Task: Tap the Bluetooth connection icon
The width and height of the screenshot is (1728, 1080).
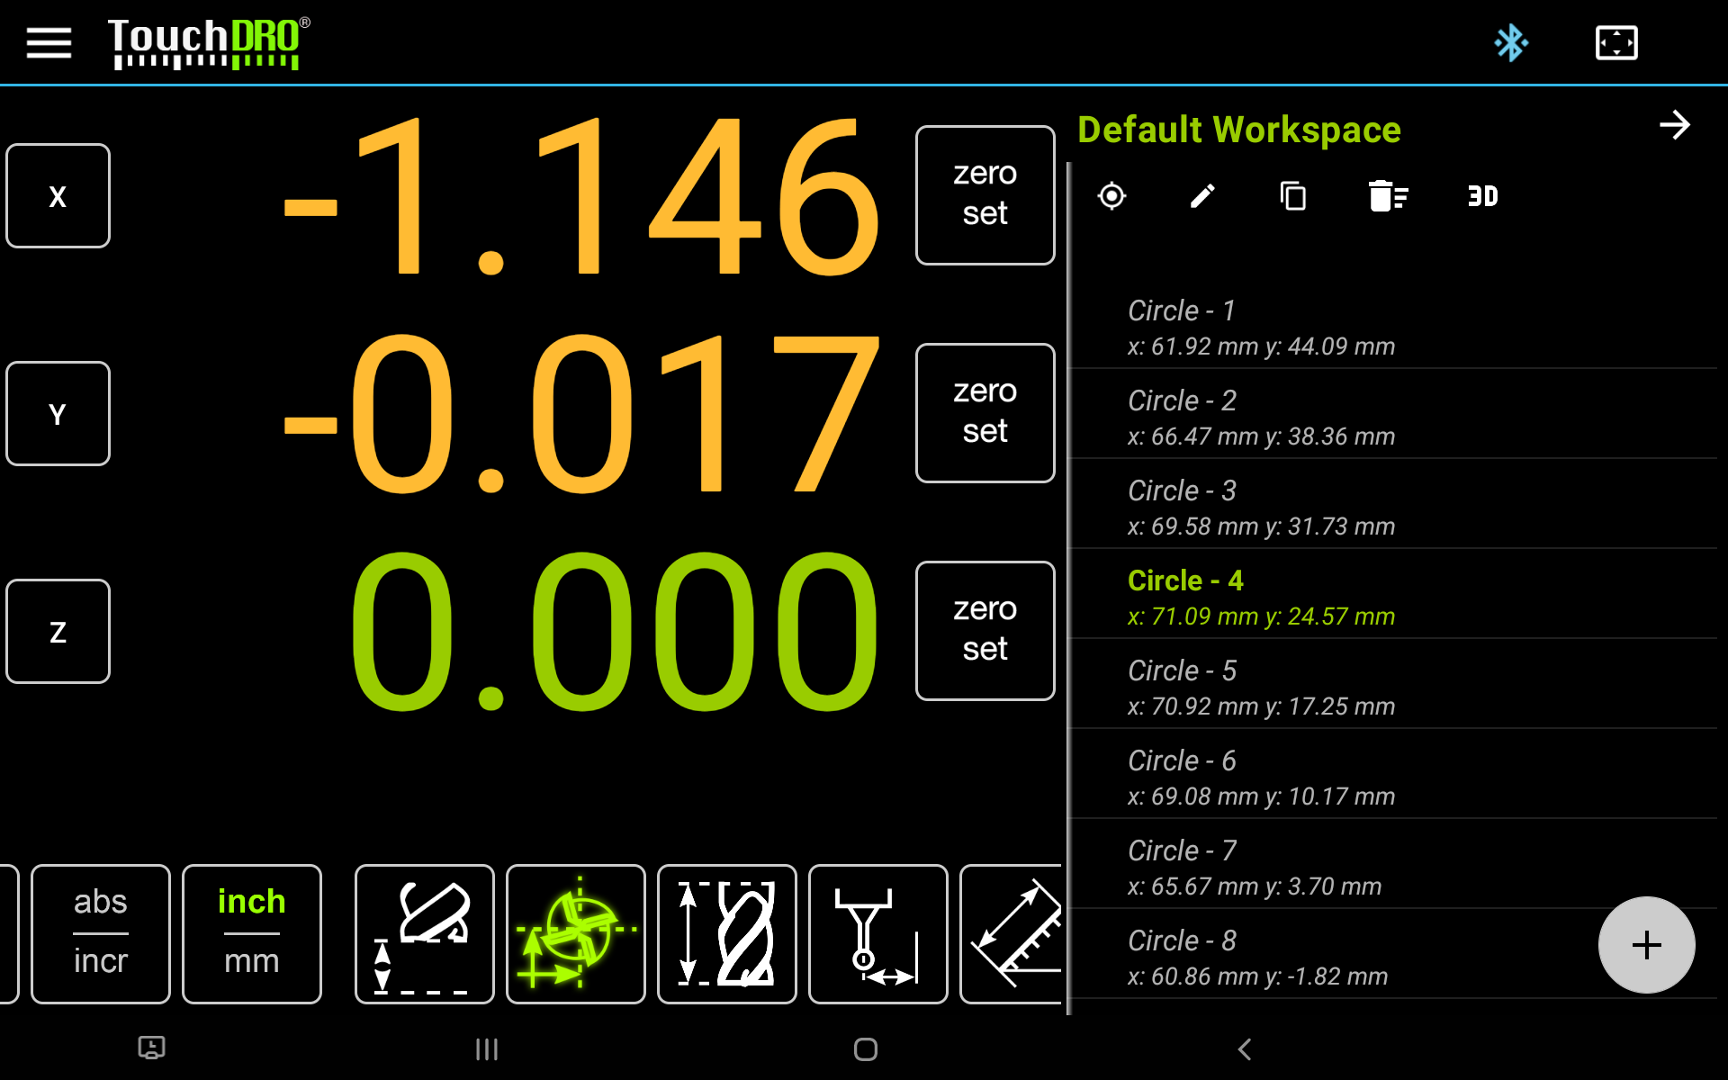Action: tap(1510, 42)
